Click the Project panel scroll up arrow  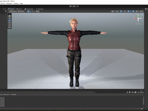click(x=143, y=97)
